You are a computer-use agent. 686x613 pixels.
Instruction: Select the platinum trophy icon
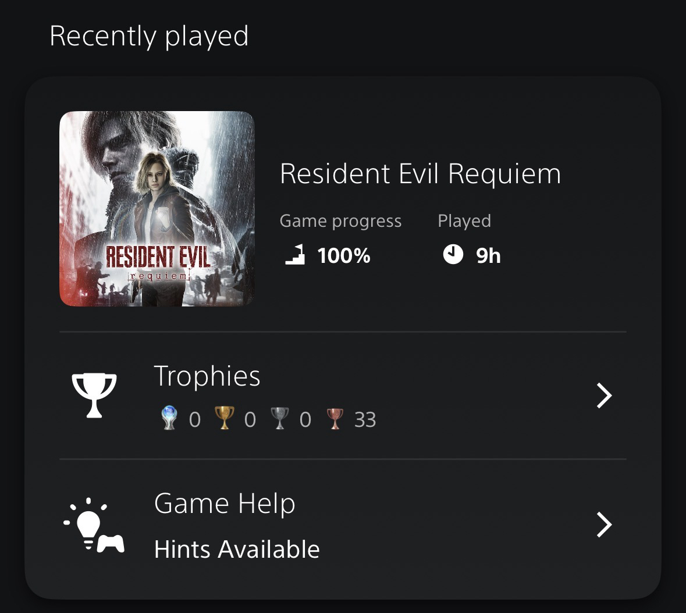click(169, 418)
